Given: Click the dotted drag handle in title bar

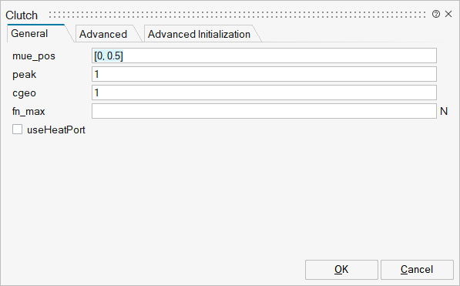Looking at the screenshot, I should [237, 15].
